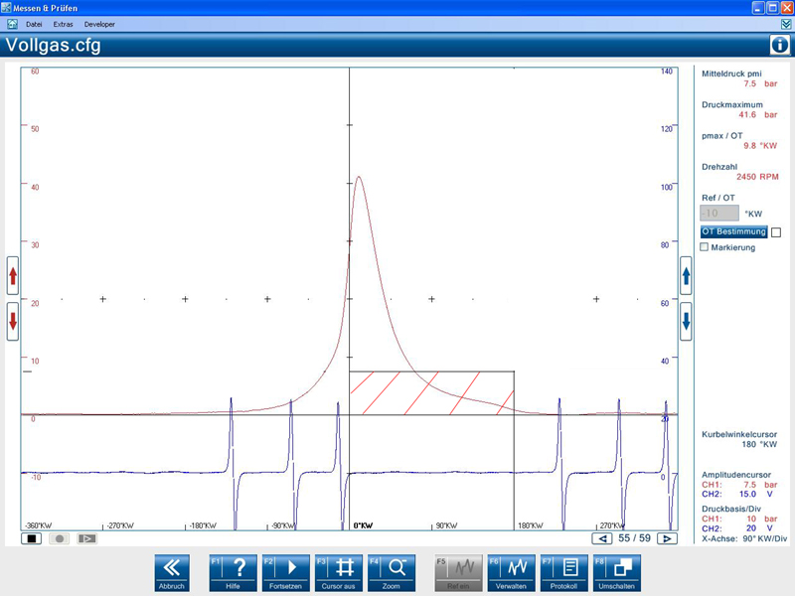The image size is (795, 596).
Task: Shift blue channel down with right arrow
Action: [x=686, y=321]
